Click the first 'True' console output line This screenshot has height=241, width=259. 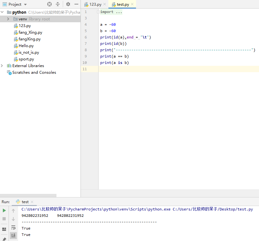[x=26, y=228]
